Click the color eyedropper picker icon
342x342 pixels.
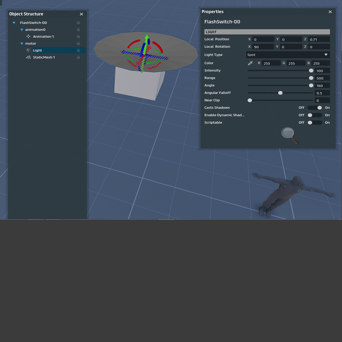click(x=251, y=63)
